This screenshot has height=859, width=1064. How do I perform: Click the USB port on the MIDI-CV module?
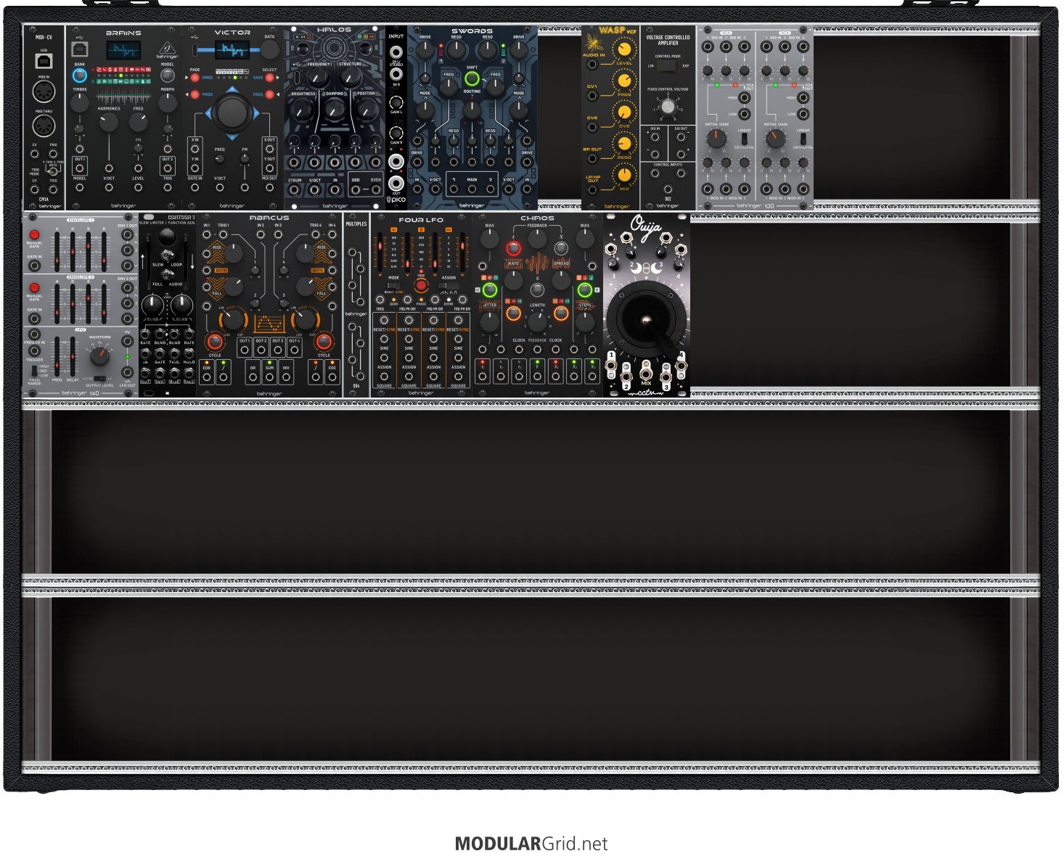[44, 62]
